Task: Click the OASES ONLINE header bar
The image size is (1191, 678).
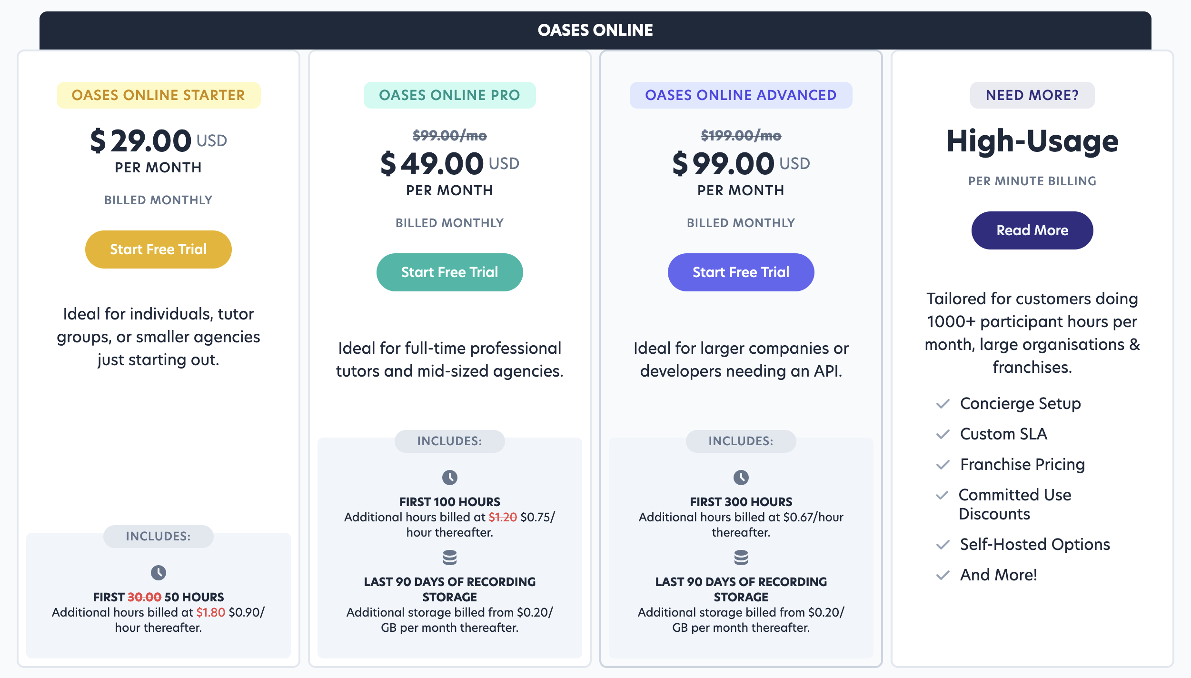Action: [x=595, y=30]
